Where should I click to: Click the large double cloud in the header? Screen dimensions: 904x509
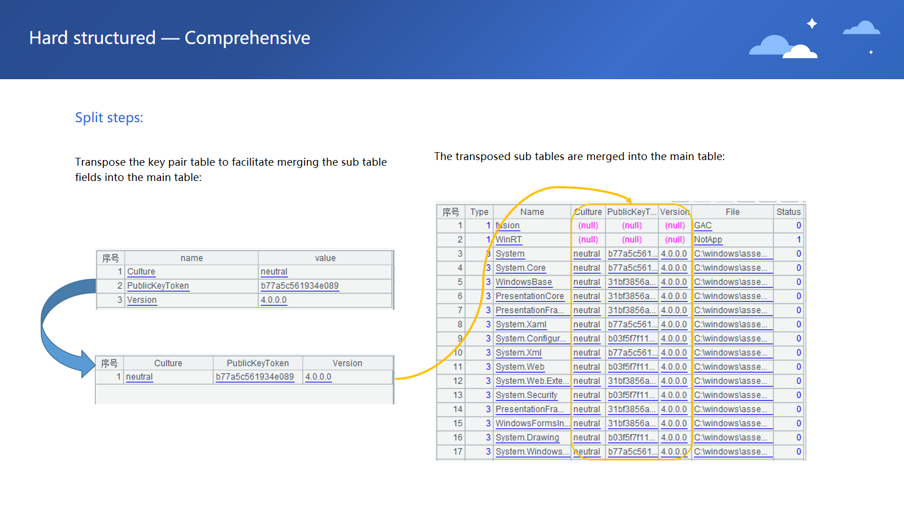(x=783, y=47)
